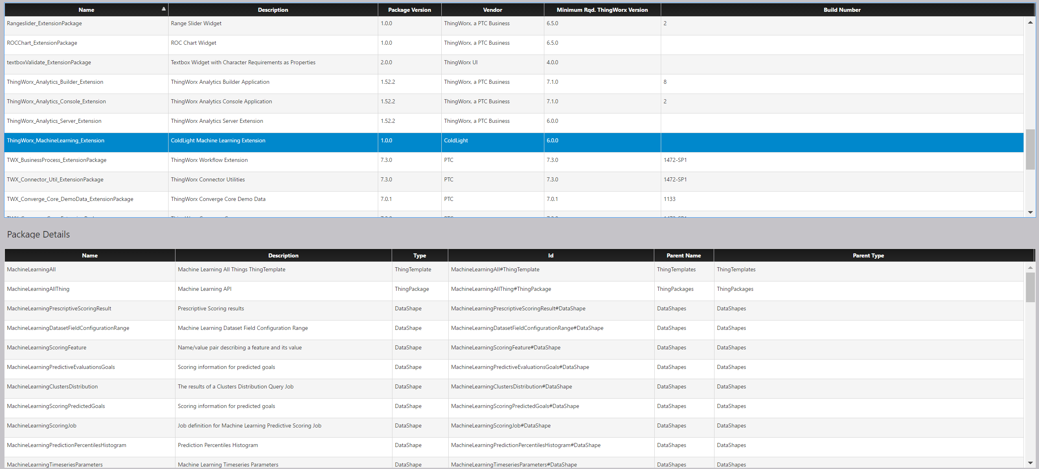
Task: Select ThingWorx_Analytics_Server_Extension row
Action: [x=514, y=123]
